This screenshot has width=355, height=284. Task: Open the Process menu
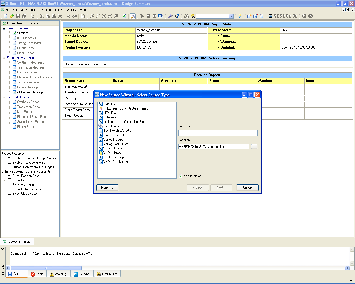tap(59, 10)
